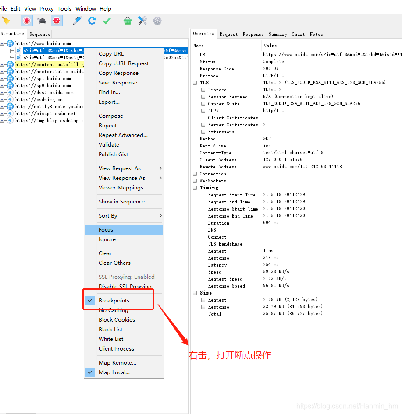The image size is (402, 414).
Task: Select Ignore in context menu
Action: tap(124, 239)
